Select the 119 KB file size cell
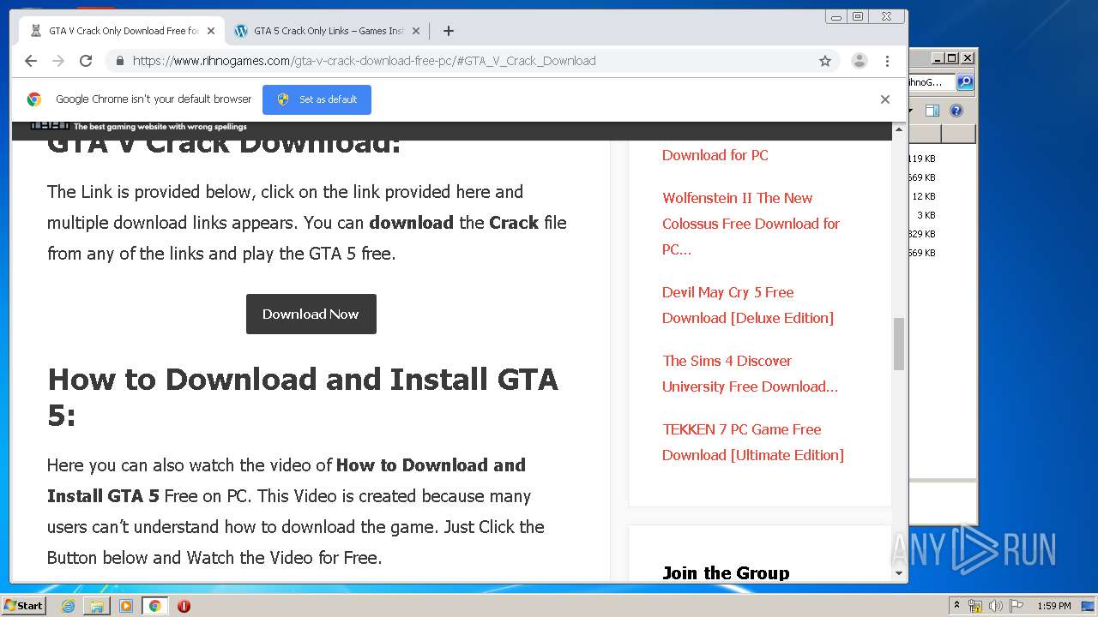Viewport: 1098px width, 617px height. point(922,159)
